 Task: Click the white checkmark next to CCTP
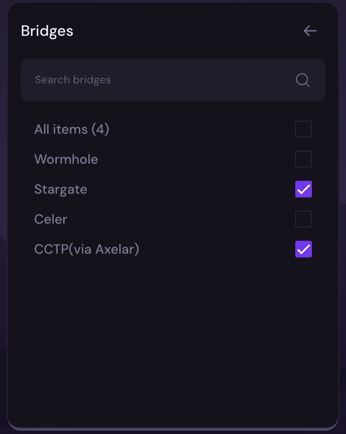(x=304, y=249)
